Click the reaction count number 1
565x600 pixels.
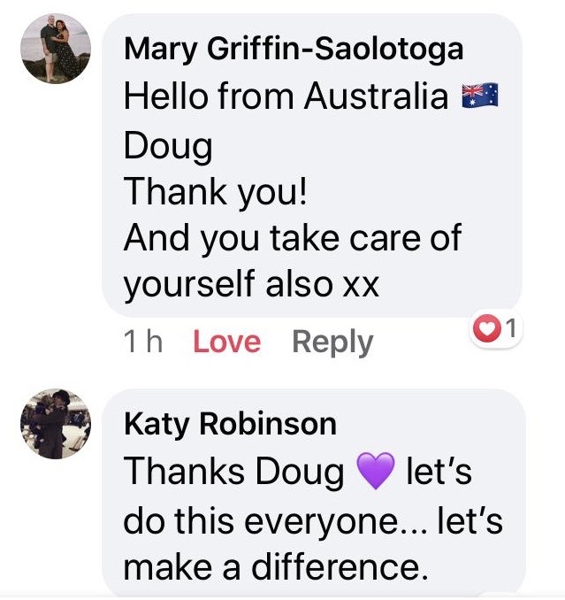click(511, 328)
